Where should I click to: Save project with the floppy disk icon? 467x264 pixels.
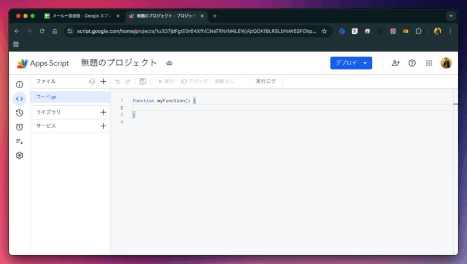tap(143, 82)
